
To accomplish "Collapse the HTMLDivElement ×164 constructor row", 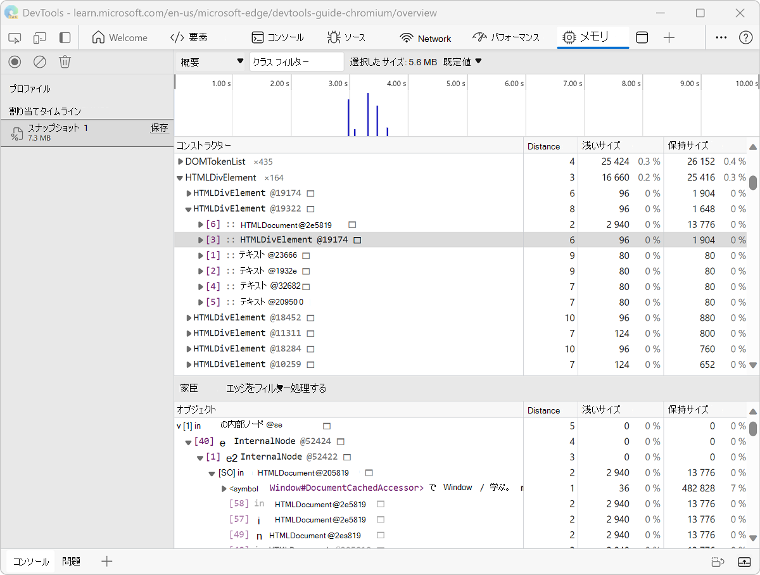I will pos(180,178).
